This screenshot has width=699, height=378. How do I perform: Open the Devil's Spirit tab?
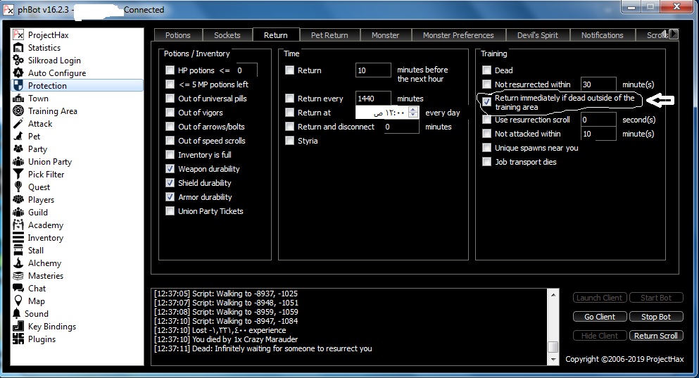536,35
